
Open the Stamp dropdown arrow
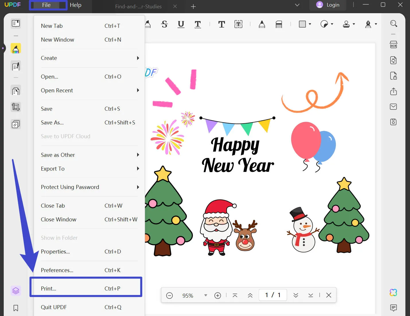click(354, 24)
